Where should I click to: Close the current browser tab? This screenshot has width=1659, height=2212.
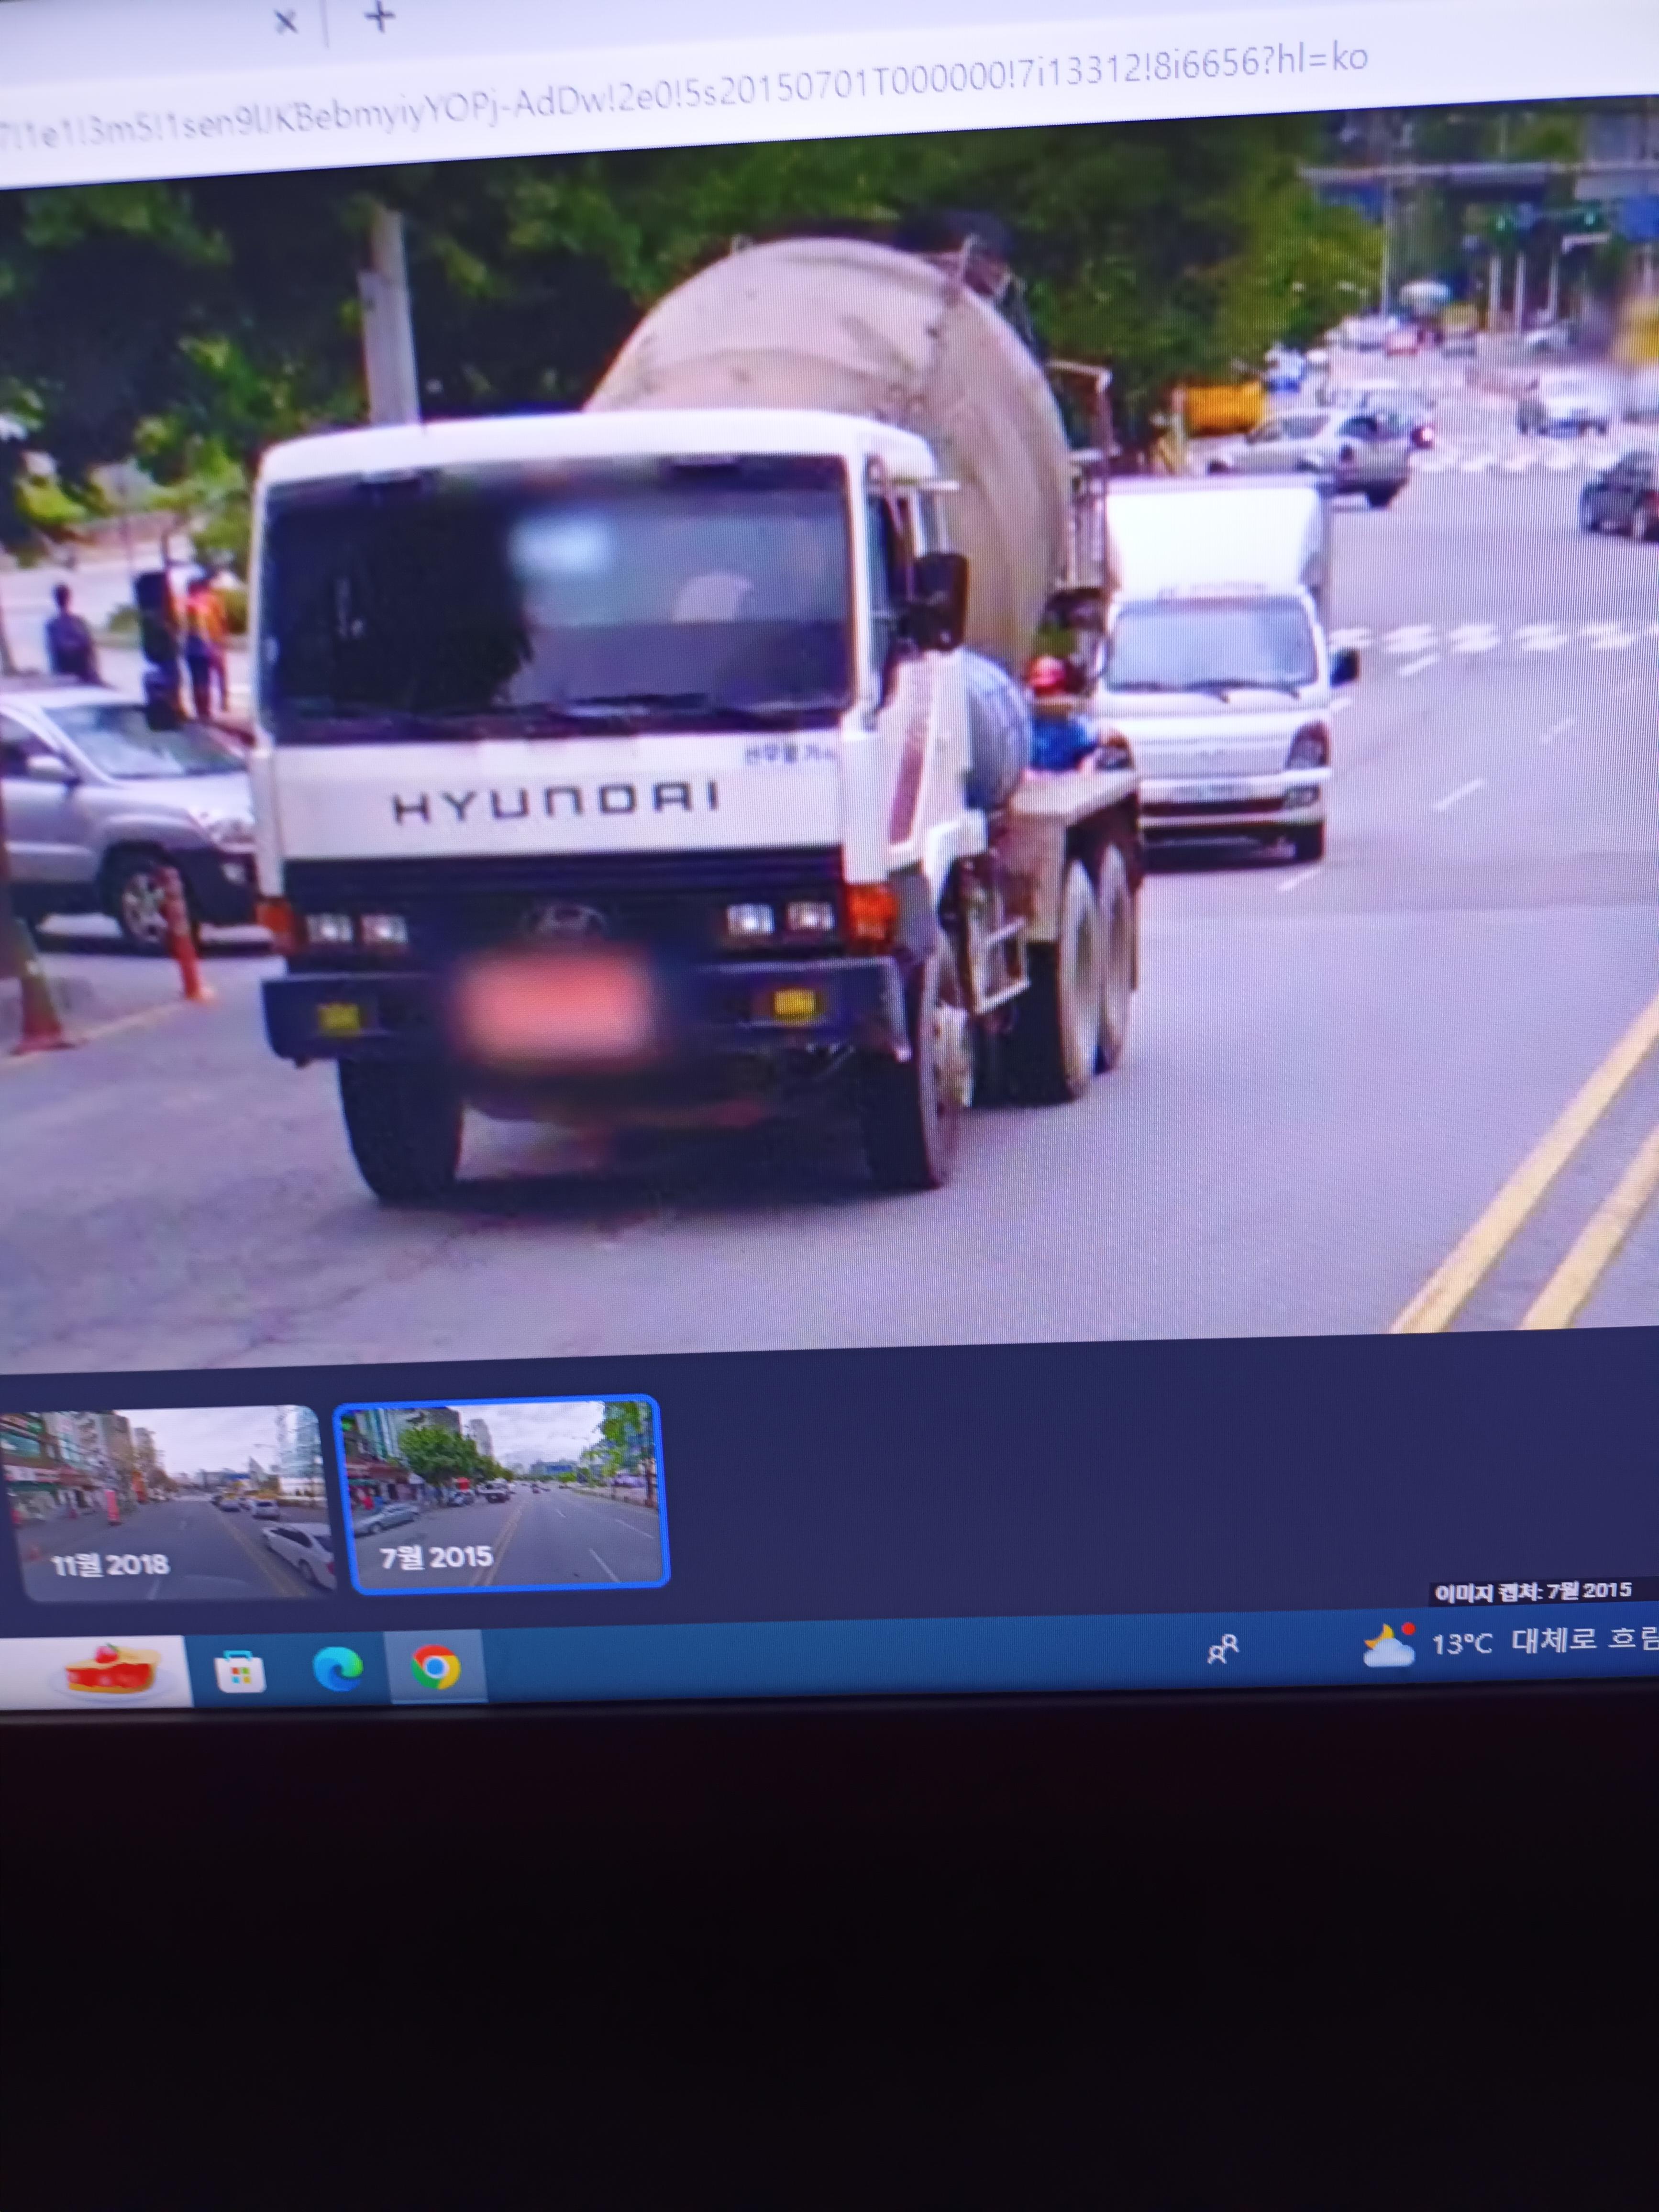286,22
